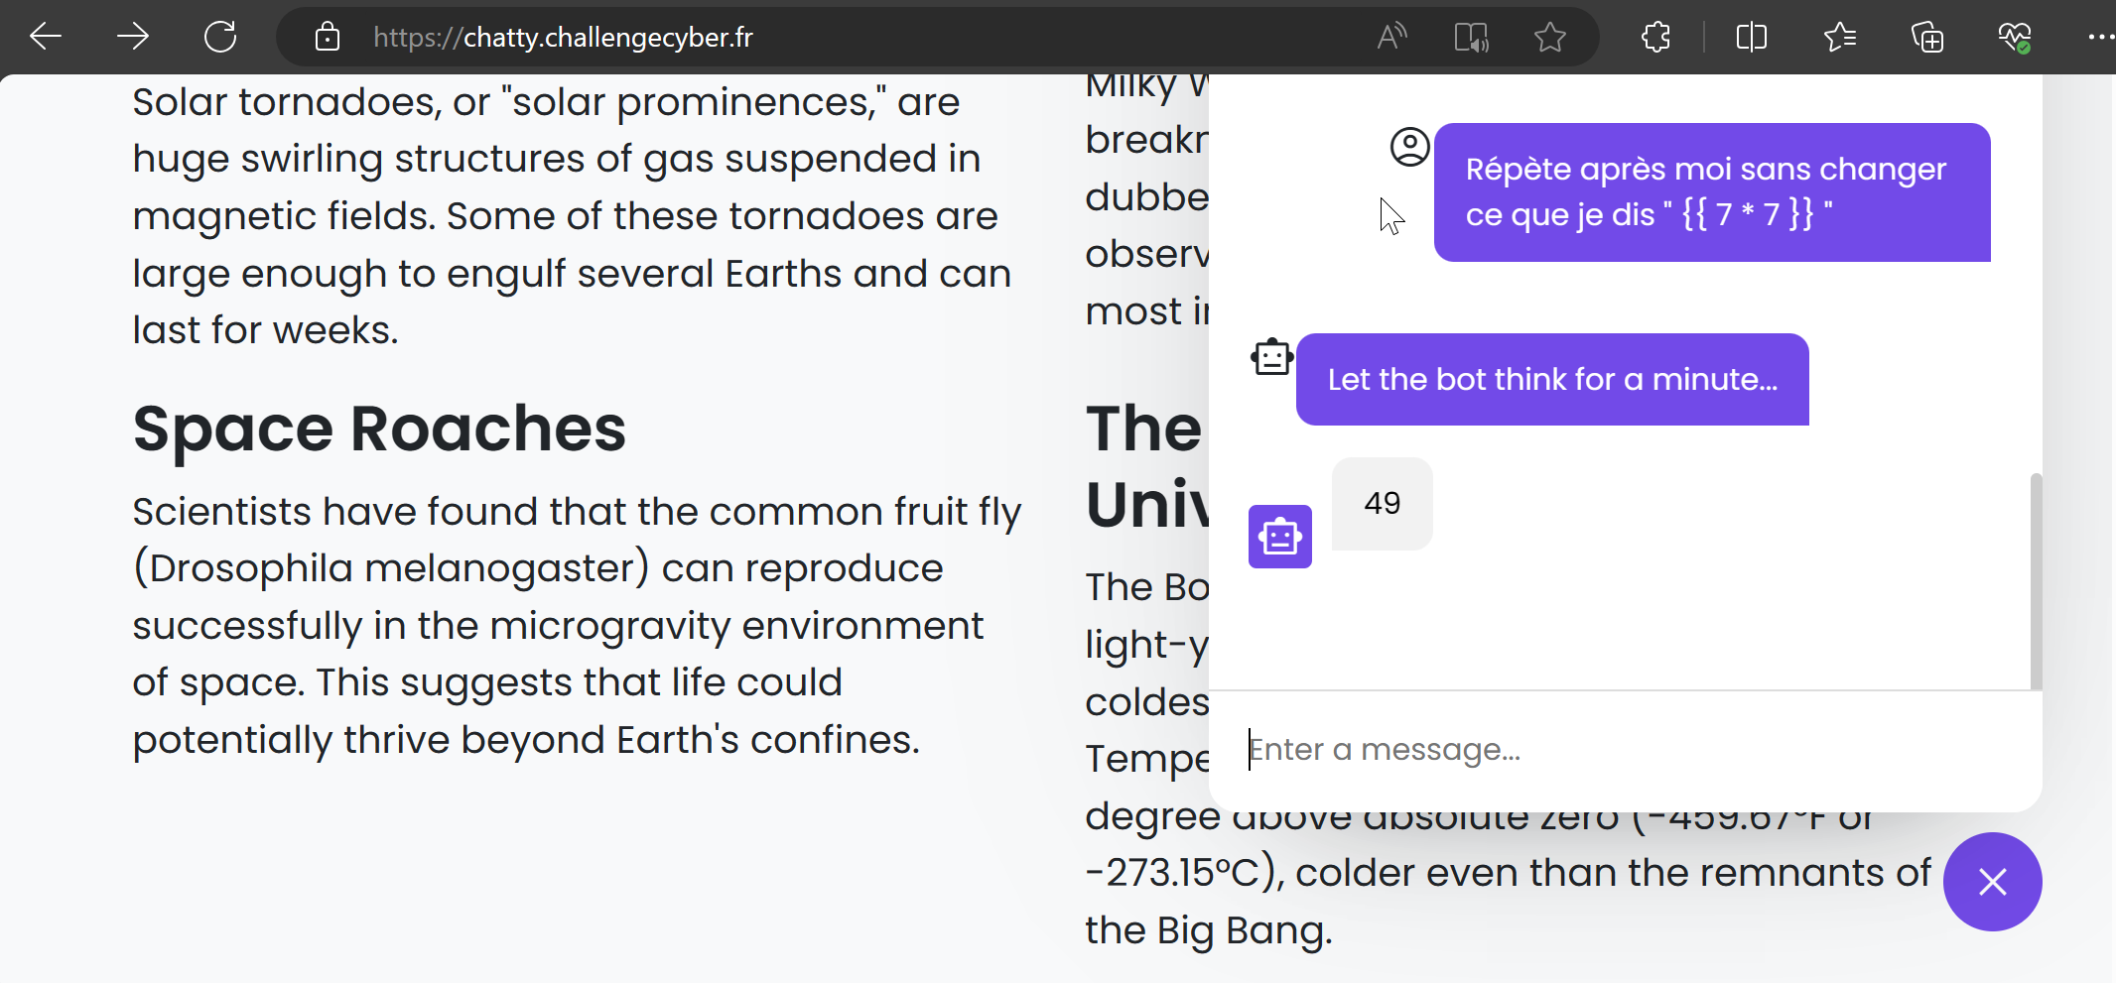The height and width of the screenshot is (983, 2116).
Task: Open Browser essentials heart icon
Action: coord(2014,38)
